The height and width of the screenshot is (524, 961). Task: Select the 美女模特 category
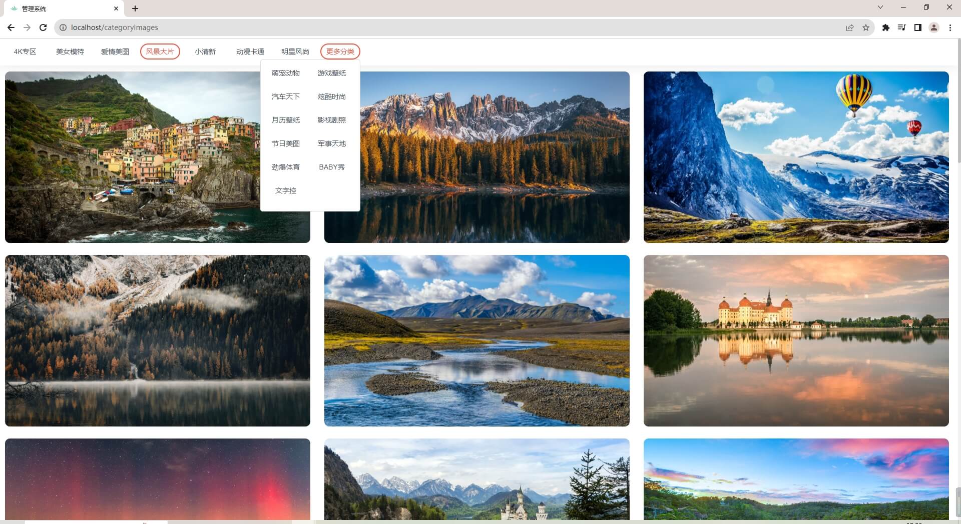pyautogui.click(x=70, y=51)
